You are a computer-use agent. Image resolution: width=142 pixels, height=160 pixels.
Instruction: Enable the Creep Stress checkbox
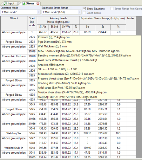point(84,13)
